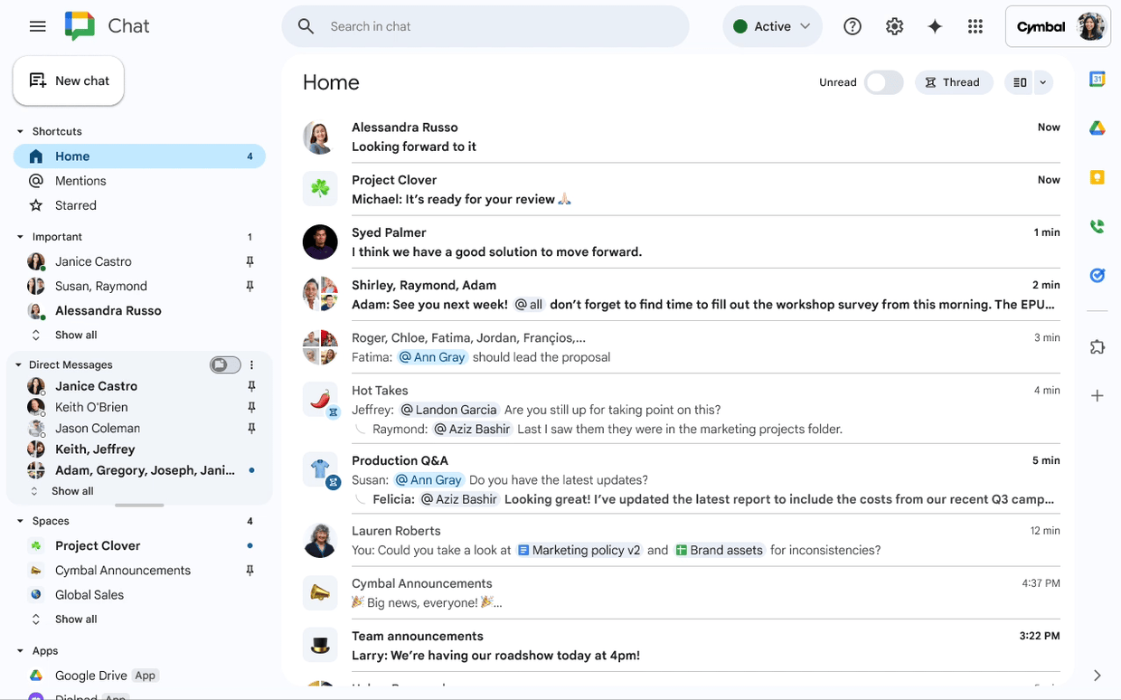The image size is (1121, 700).
Task: Open Google Calendar in side panel
Action: point(1097,80)
